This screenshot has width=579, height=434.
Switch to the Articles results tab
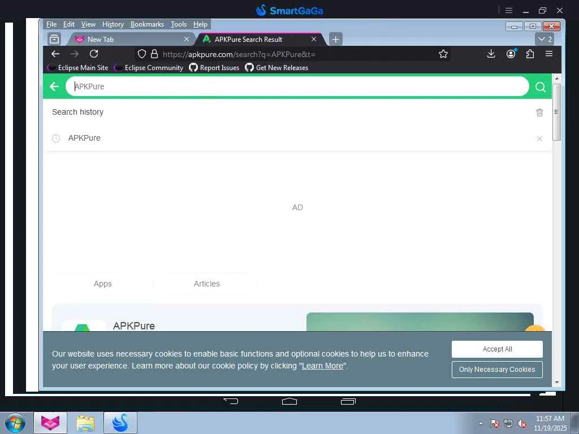point(207,284)
